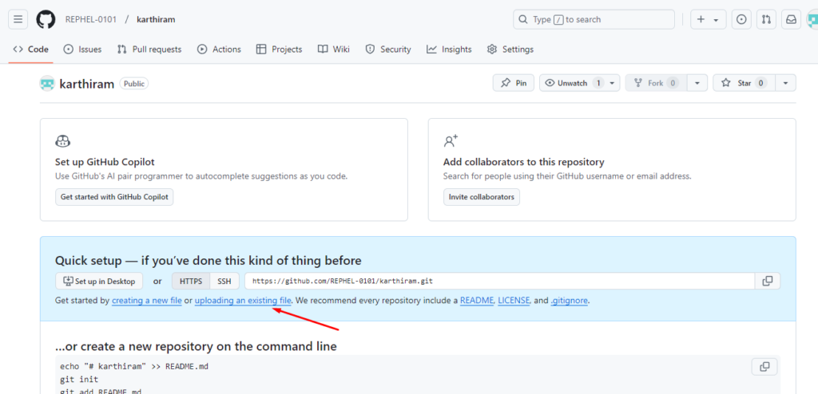
Task: Expand the create new plus dropdown
Action: coord(708,19)
